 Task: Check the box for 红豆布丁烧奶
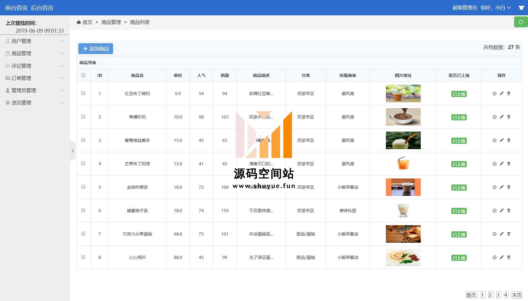point(83,93)
